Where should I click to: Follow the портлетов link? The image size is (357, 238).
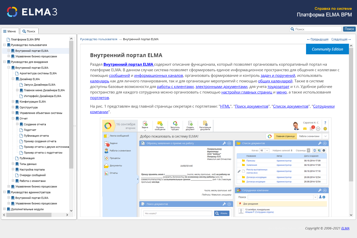point(99,98)
